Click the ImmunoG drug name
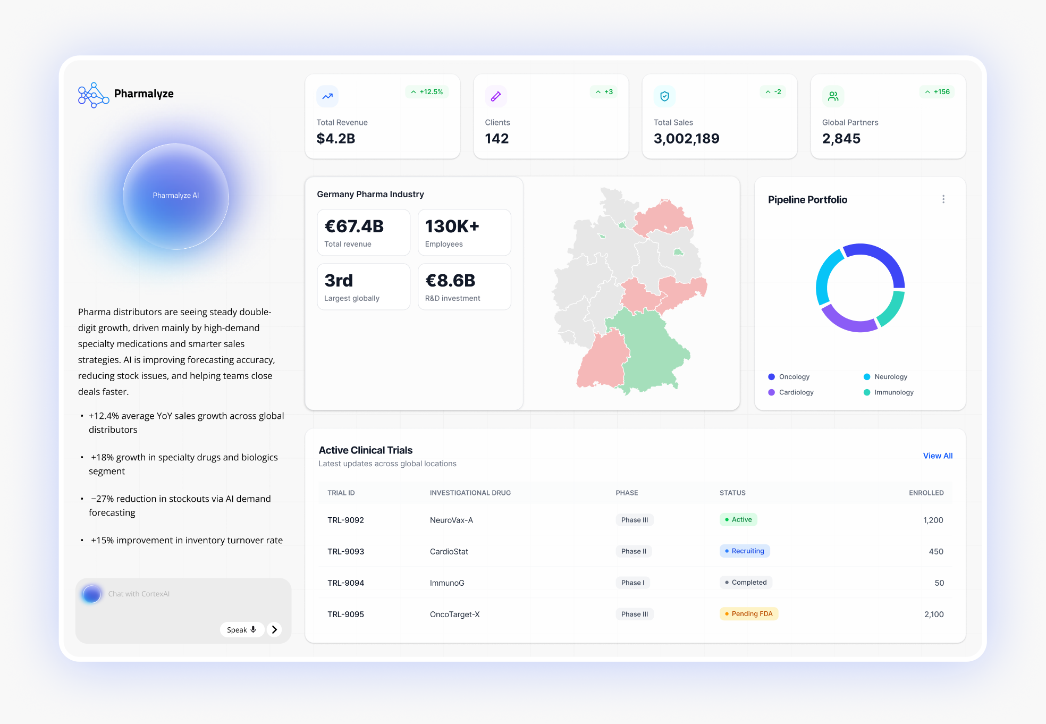This screenshot has height=724, width=1046. click(447, 583)
